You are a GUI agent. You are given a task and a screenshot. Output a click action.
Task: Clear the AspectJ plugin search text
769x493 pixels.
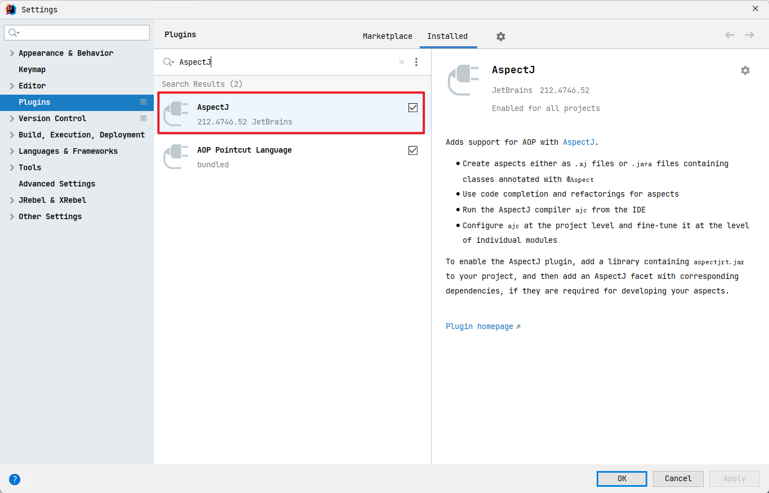click(402, 62)
